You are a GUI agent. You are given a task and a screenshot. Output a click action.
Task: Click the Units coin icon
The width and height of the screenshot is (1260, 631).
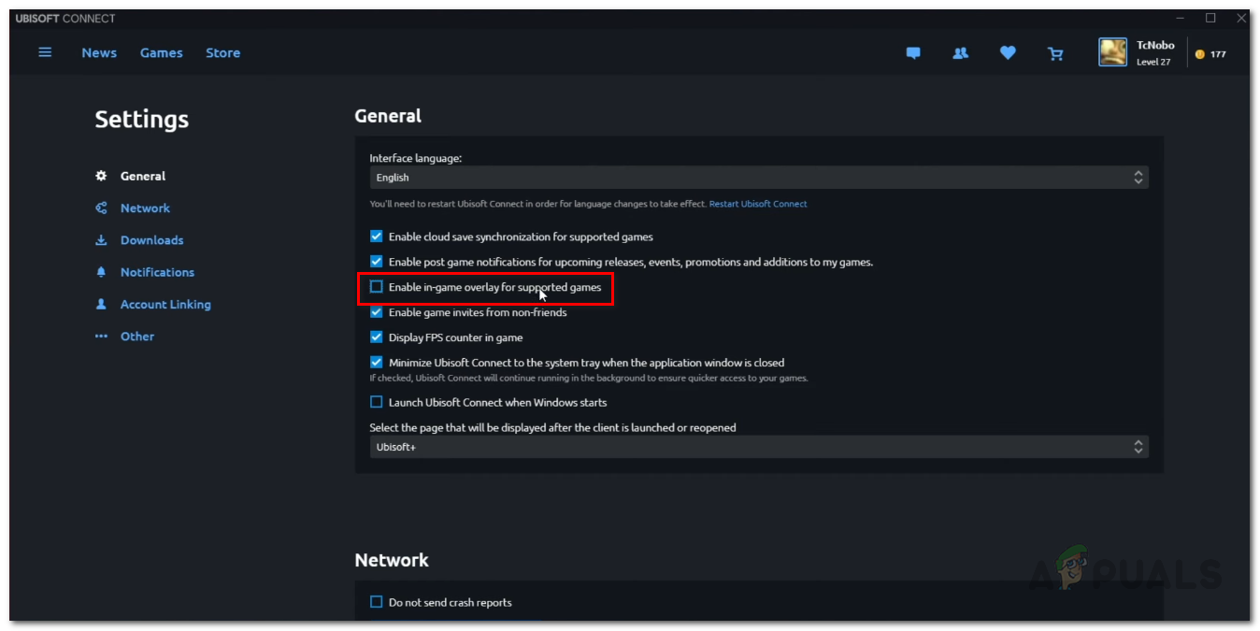1200,54
